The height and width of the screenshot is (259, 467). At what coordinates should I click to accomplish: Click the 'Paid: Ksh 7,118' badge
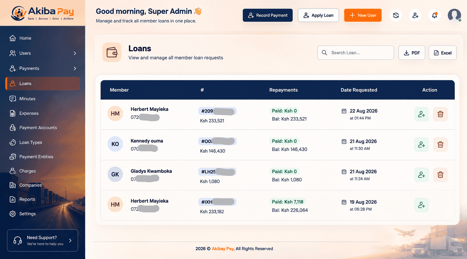point(287,202)
